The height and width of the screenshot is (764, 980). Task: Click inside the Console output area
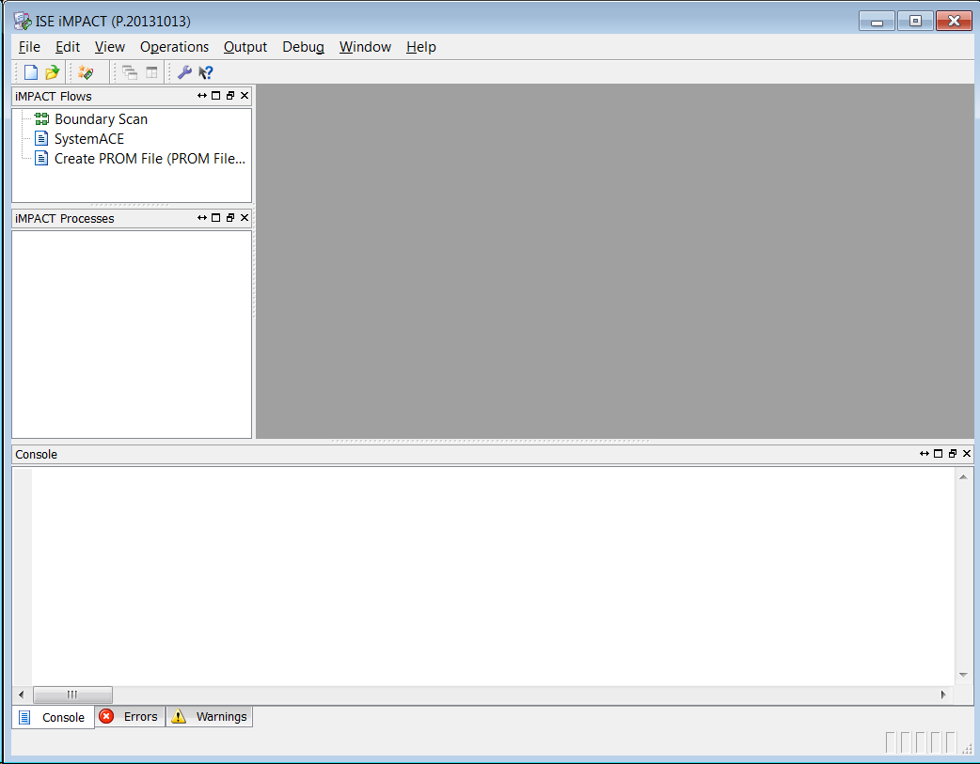tap(493, 576)
